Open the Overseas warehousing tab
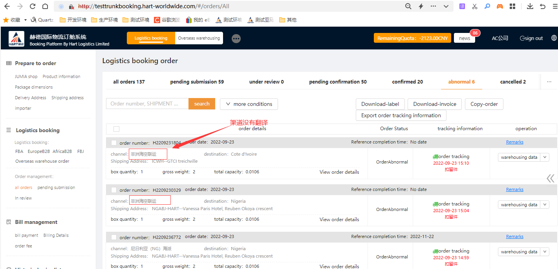558x269 pixels. (x=199, y=38)
